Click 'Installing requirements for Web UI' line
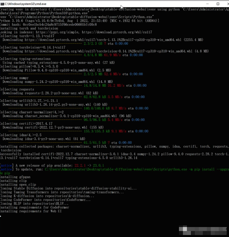 (x=31, y=211)
